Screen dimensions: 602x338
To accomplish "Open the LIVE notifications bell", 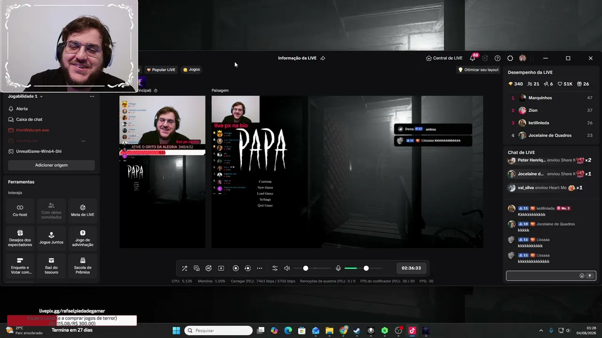I will [x=473, y=58].
